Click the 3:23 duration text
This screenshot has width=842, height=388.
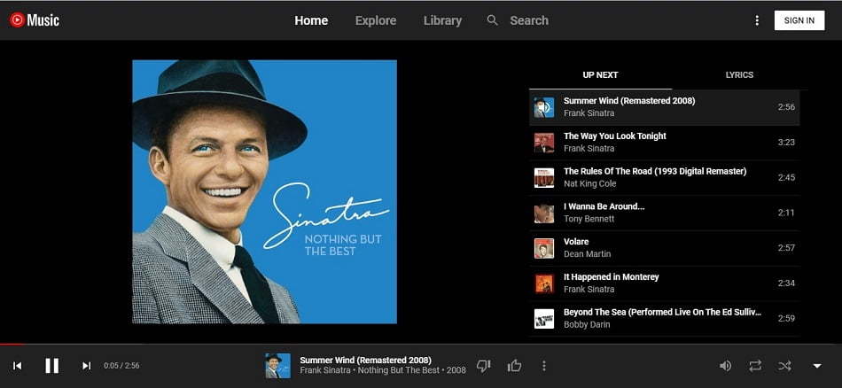click(x=786, y=143)
